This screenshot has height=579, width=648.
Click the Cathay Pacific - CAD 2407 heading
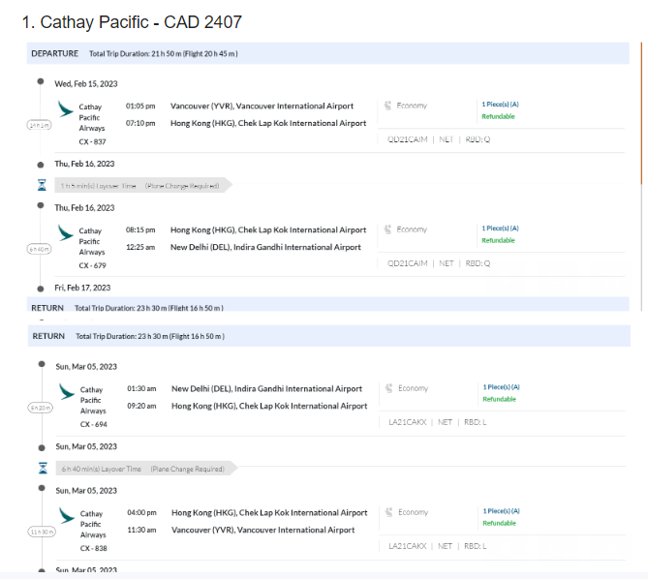coord(132,21)
